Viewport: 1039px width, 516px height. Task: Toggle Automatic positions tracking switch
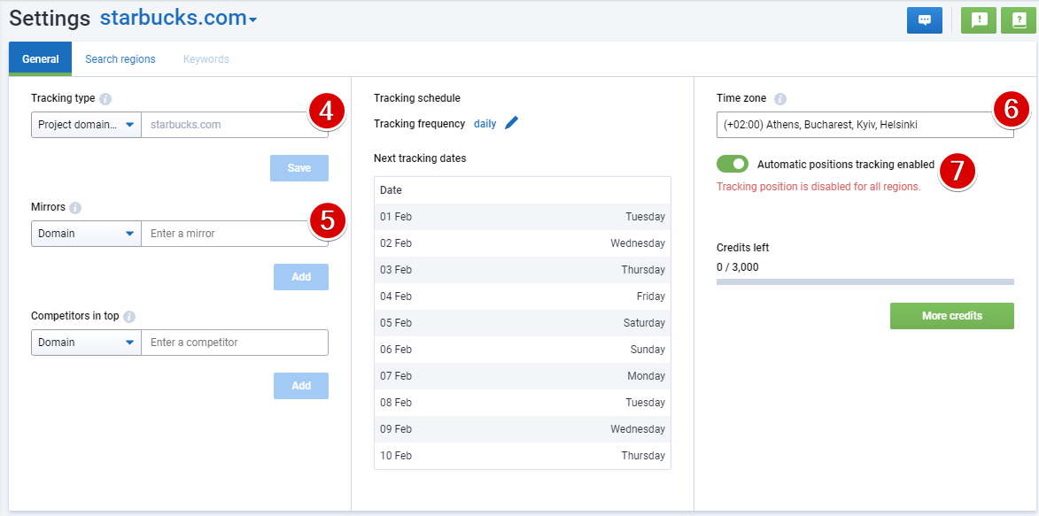tap(733, 164)
